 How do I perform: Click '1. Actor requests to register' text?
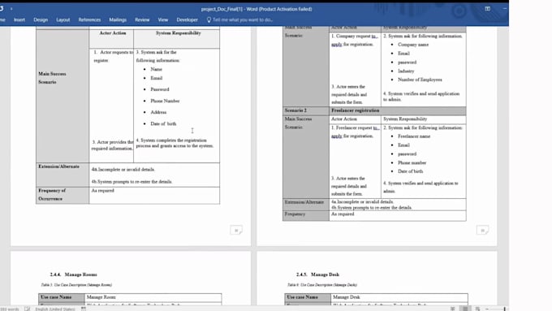pos(114,56)
